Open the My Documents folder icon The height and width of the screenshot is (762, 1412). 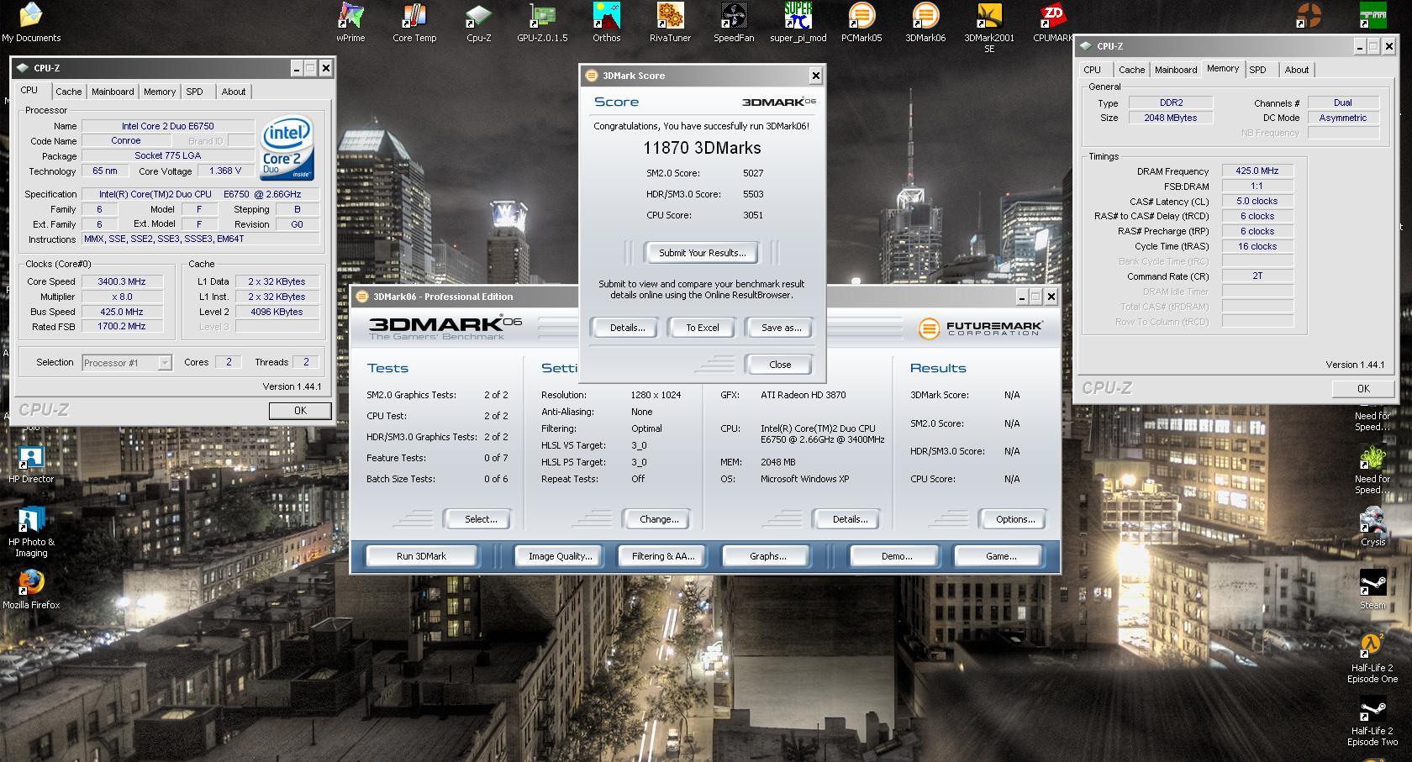tap(31, 23)
